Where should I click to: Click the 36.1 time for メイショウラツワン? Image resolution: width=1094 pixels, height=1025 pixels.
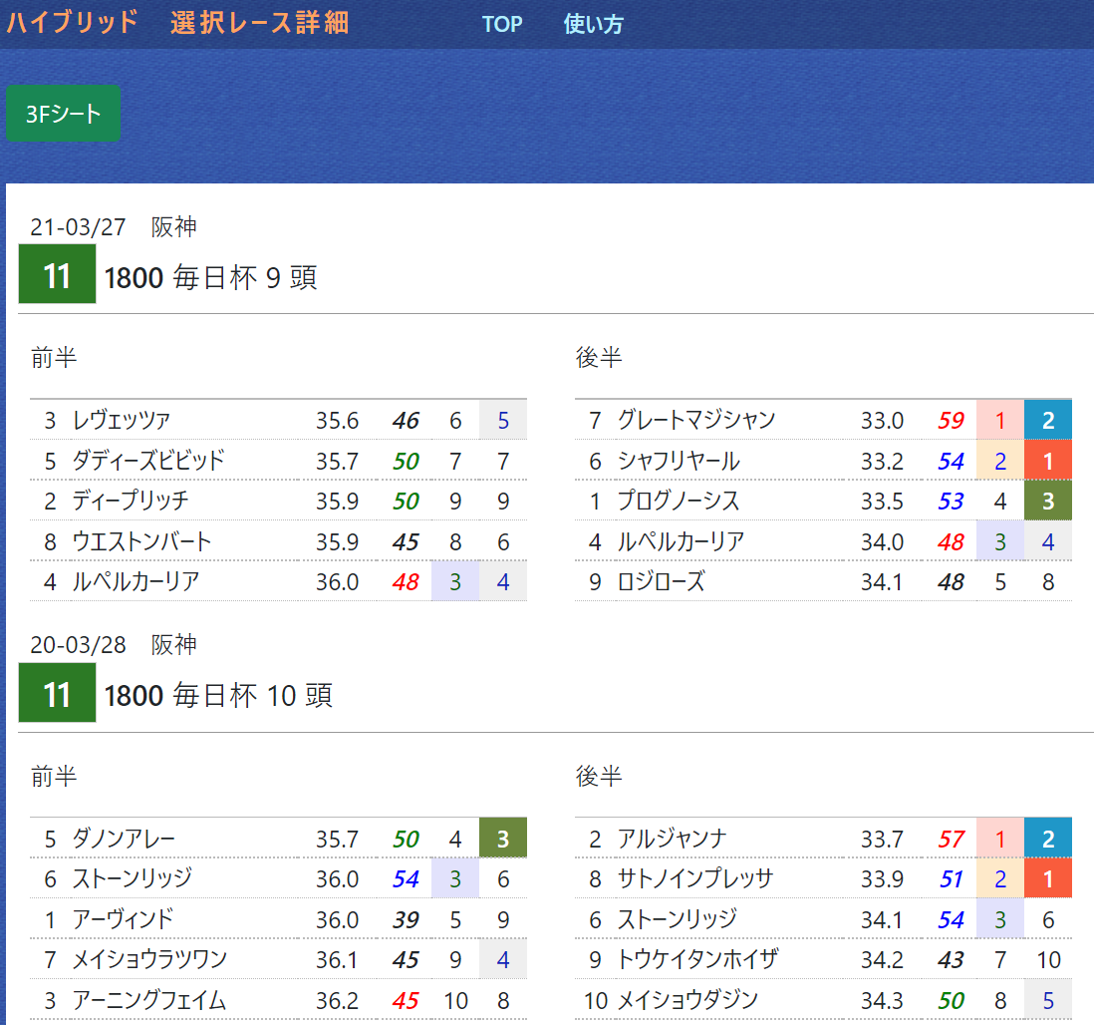click(x=337, y=959)
